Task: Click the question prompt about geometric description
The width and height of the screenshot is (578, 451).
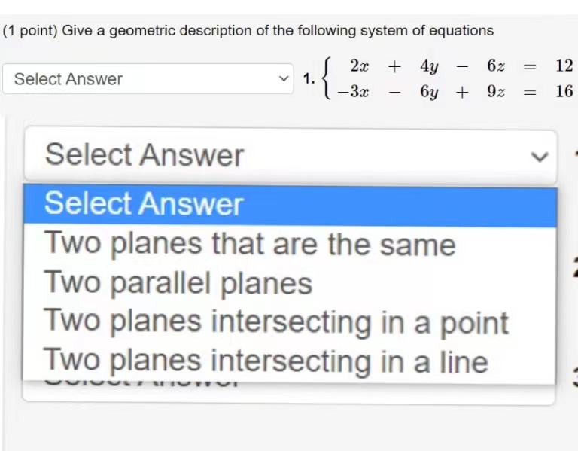Action: [x=248, y=31]
